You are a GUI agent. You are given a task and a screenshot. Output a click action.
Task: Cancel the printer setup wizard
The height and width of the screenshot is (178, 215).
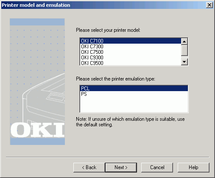click(157, 167)
